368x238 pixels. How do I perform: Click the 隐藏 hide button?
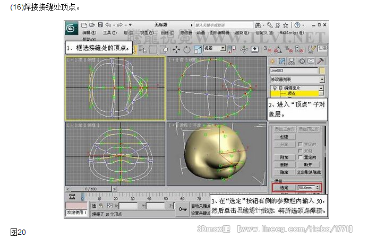284,172
